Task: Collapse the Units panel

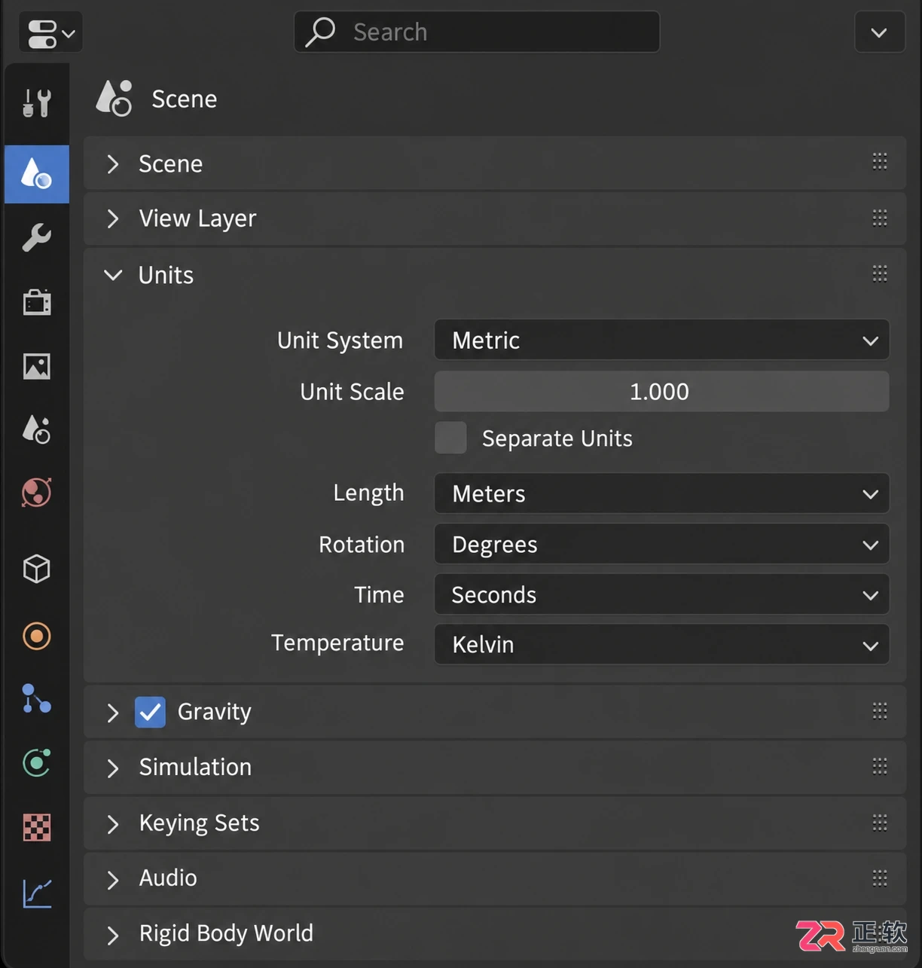Action: click(113, 275)
